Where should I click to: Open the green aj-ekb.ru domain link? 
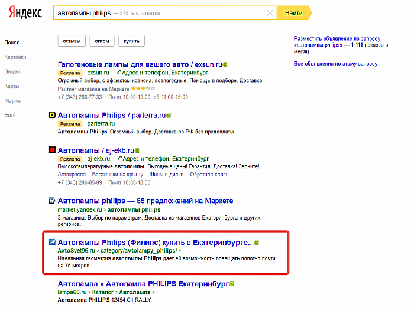pyautogui.click(x=99, y=158)
